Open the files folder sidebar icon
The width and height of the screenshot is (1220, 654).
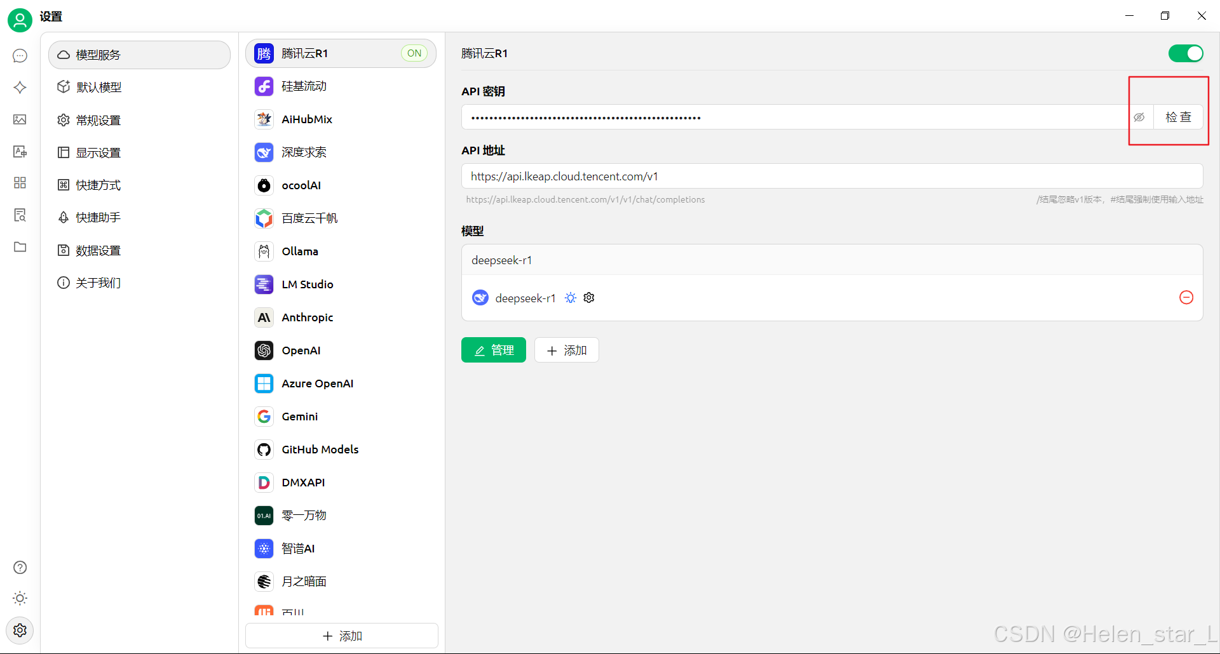20,246
